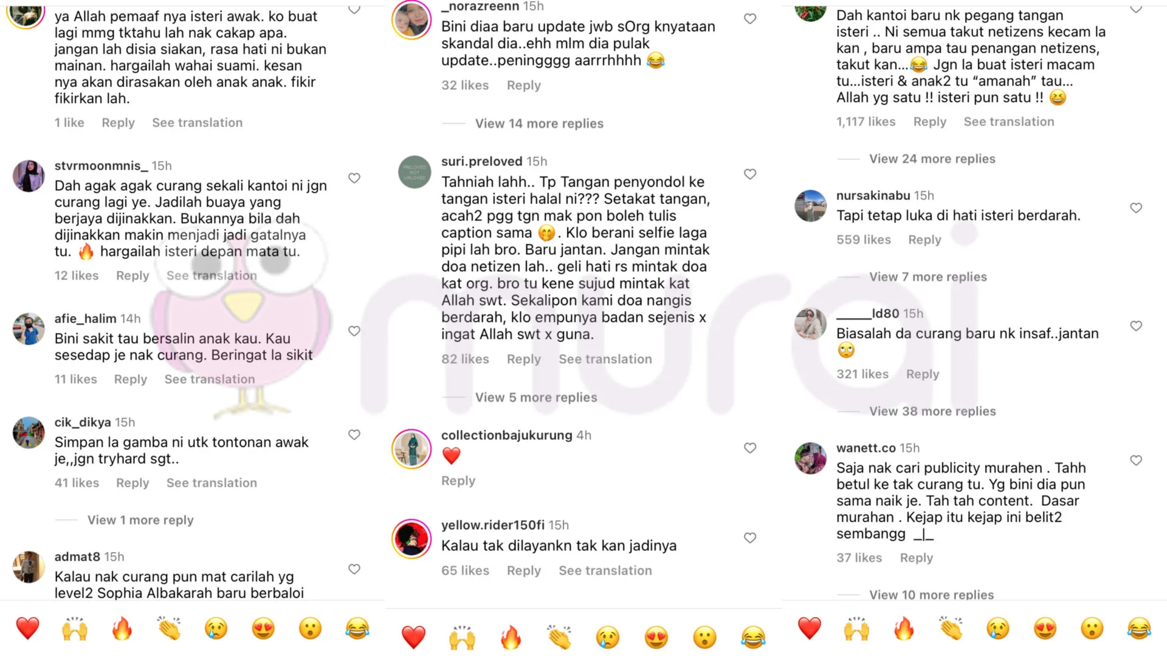
Task: Reply to afie_halim's comment
Action: 131,379
